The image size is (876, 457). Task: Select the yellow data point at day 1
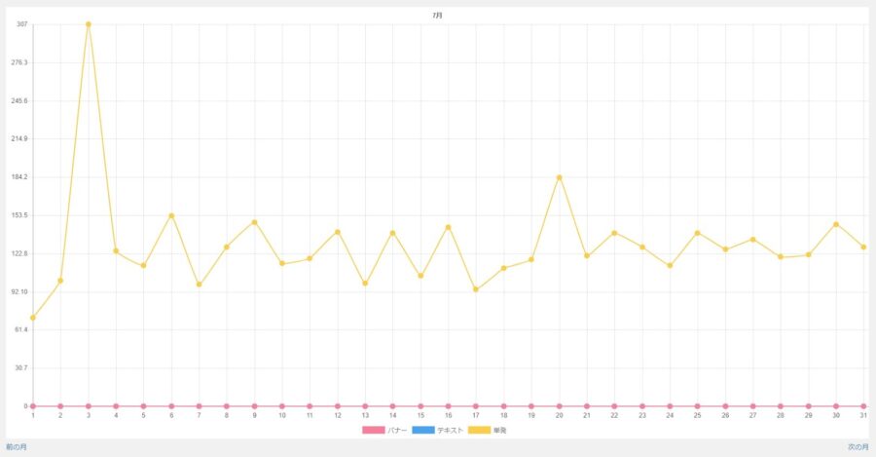coord(33,318)
